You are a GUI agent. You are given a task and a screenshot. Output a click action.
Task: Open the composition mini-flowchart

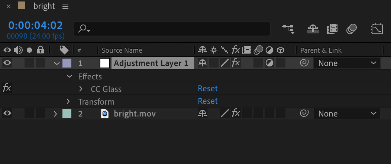[288, 29]
